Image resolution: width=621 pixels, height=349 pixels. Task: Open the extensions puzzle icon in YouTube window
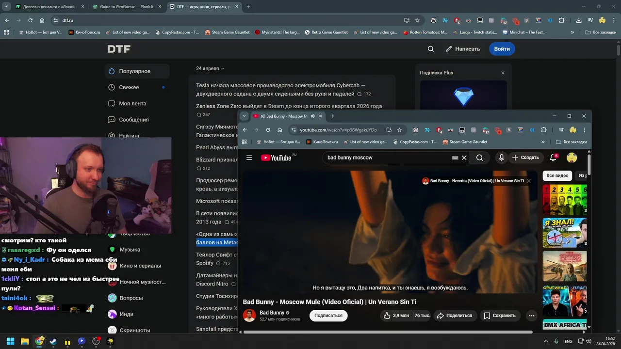544,130
